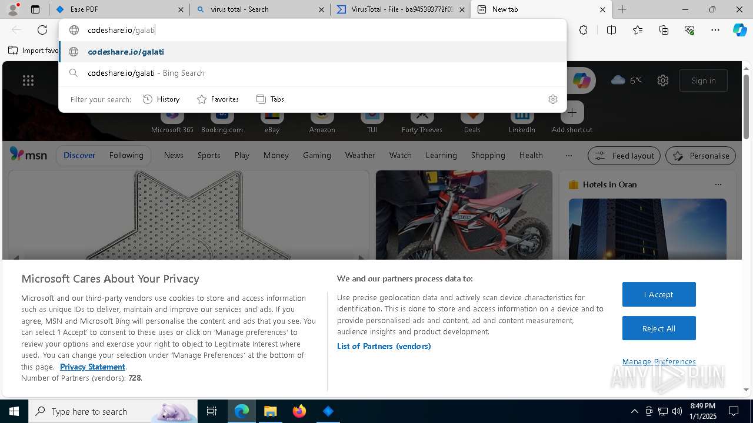Open the Money category

pos(276,155)
